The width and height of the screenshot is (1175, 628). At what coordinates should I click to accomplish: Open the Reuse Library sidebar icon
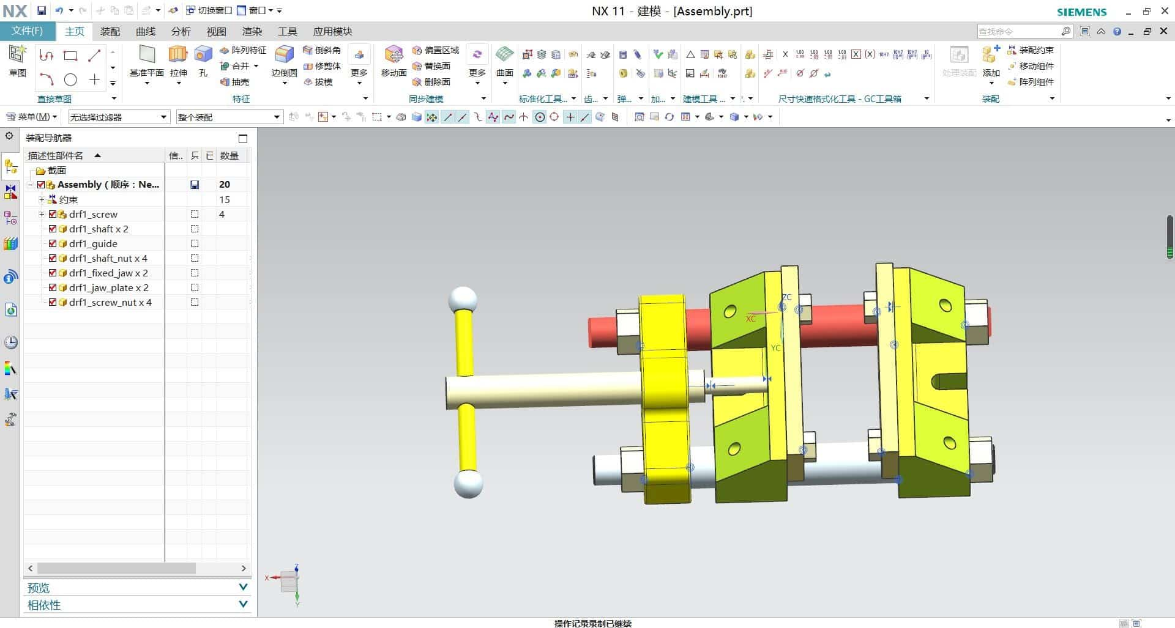(x=10, y=244)
